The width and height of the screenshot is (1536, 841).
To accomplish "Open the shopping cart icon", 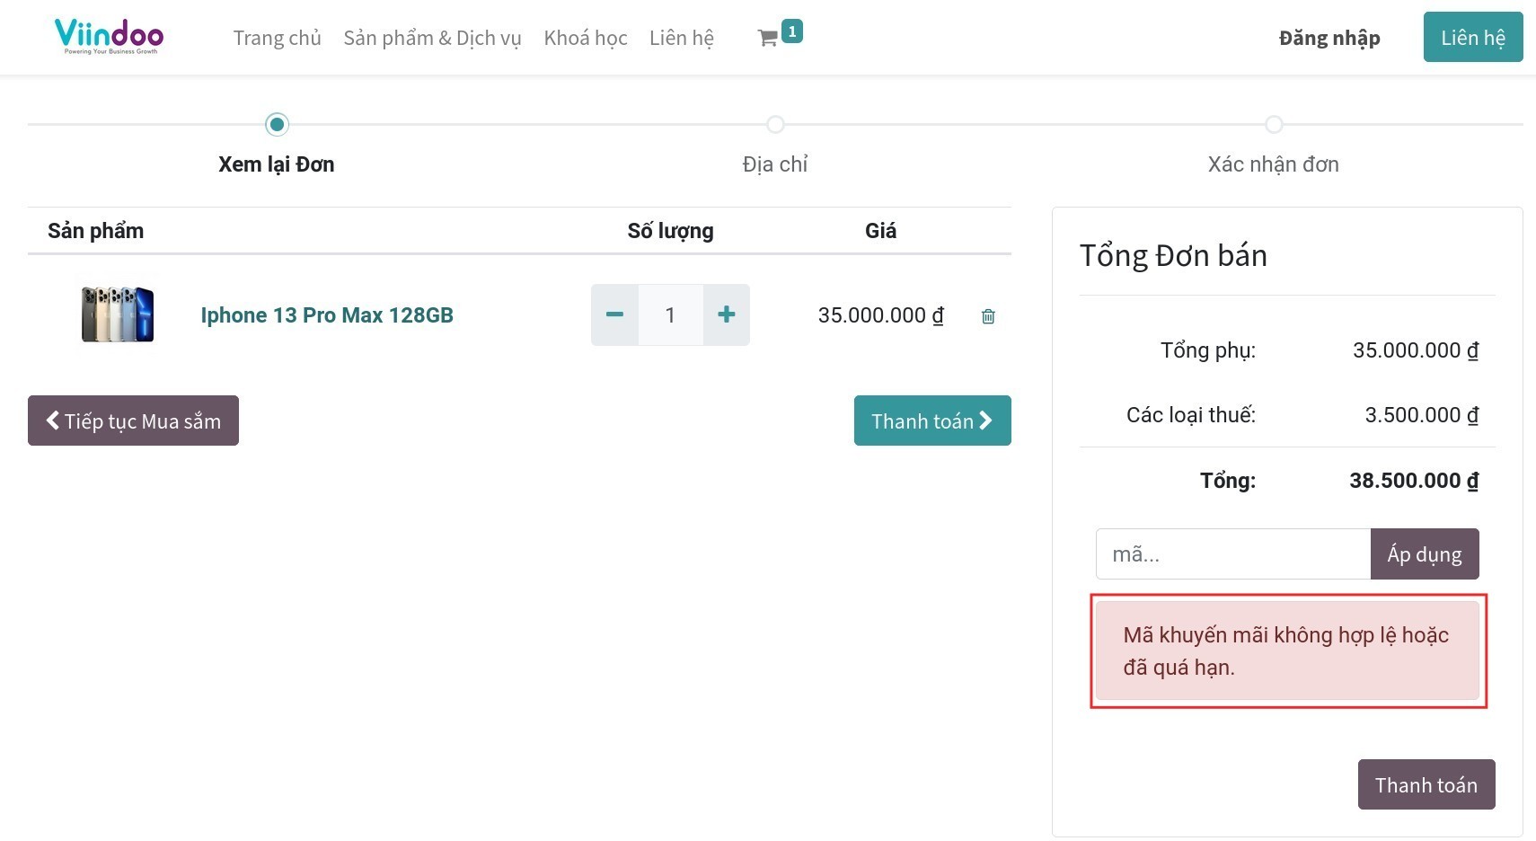I will pos(769,38).
